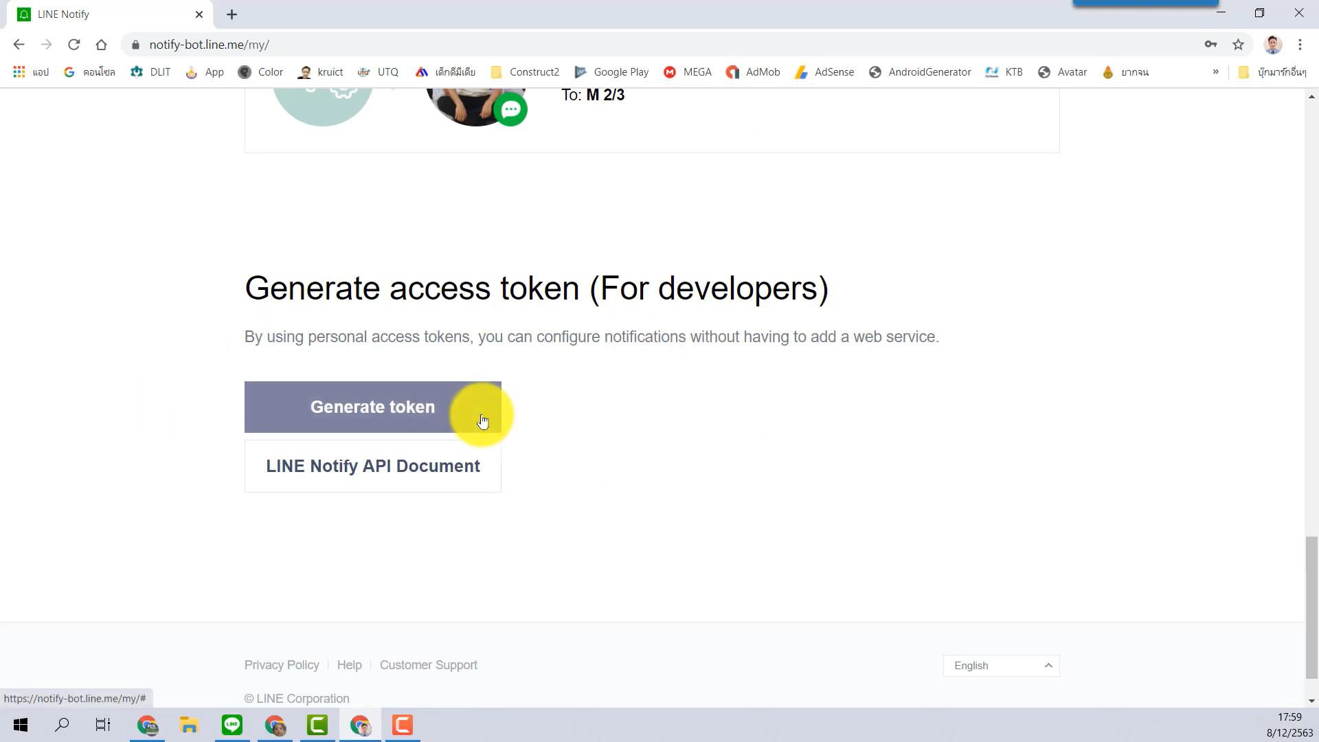Open the Construct2 bookmark folder

click(526, 72)
